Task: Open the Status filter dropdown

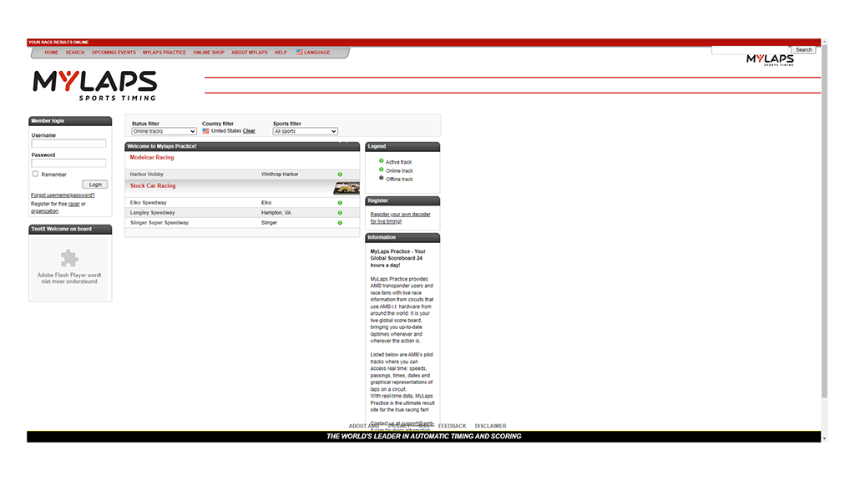Action: pos(164,131)
